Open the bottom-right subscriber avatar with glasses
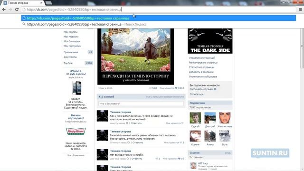Viewport: 304px width, 171px height. click(x=225, y=136)
